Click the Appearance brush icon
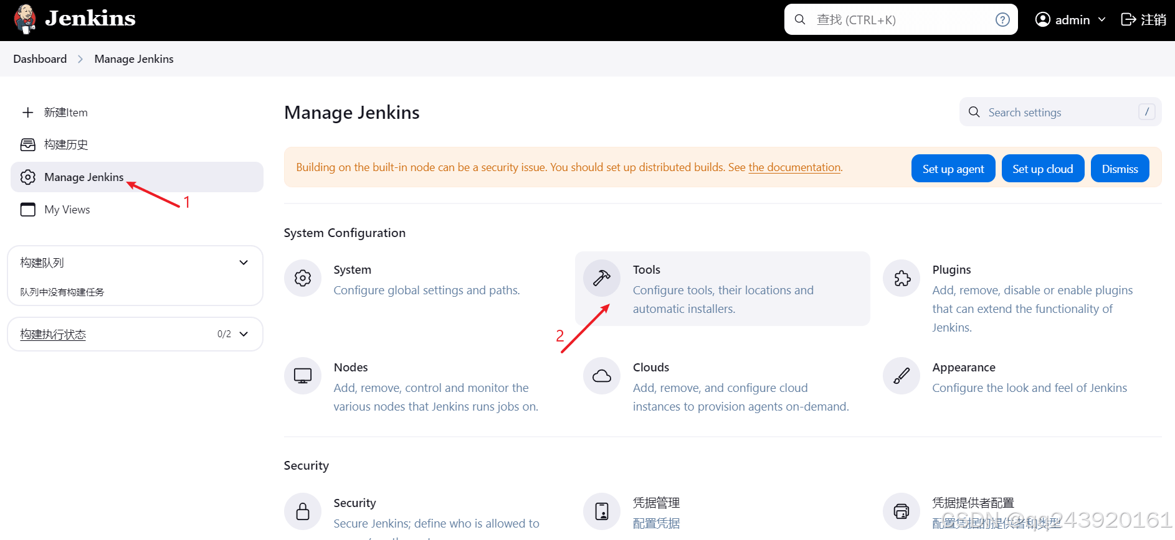Screen dimensions: 1175x540 coord(901,376)
